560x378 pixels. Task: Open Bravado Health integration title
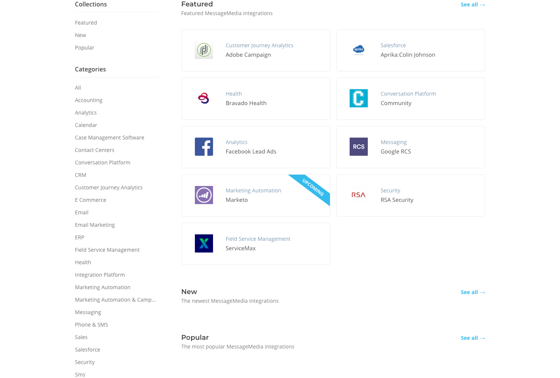[x=246, y=103]
